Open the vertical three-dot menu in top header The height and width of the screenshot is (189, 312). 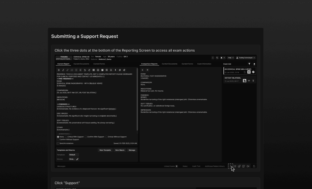pos(213,58)
